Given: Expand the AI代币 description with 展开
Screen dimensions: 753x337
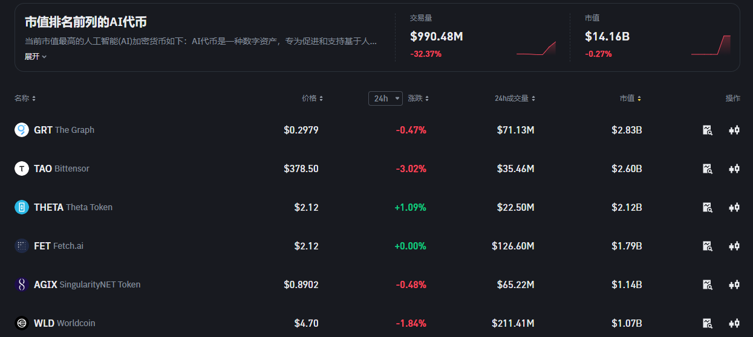Looking at the screenshot, I should click(35, 56).
